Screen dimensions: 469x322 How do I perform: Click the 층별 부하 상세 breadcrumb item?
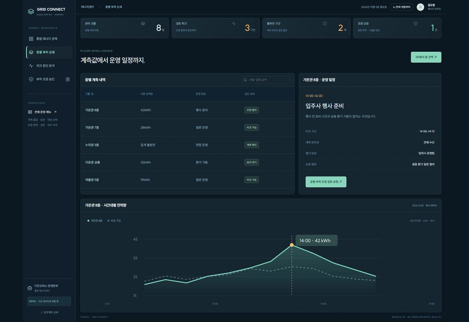coord(113,7)
